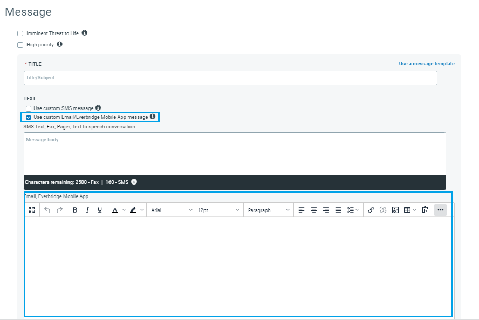The image size is (479, 320).
Task: Uncheck Use custom Email/Everbridge Mobile App message
Action: coord(29,117)
